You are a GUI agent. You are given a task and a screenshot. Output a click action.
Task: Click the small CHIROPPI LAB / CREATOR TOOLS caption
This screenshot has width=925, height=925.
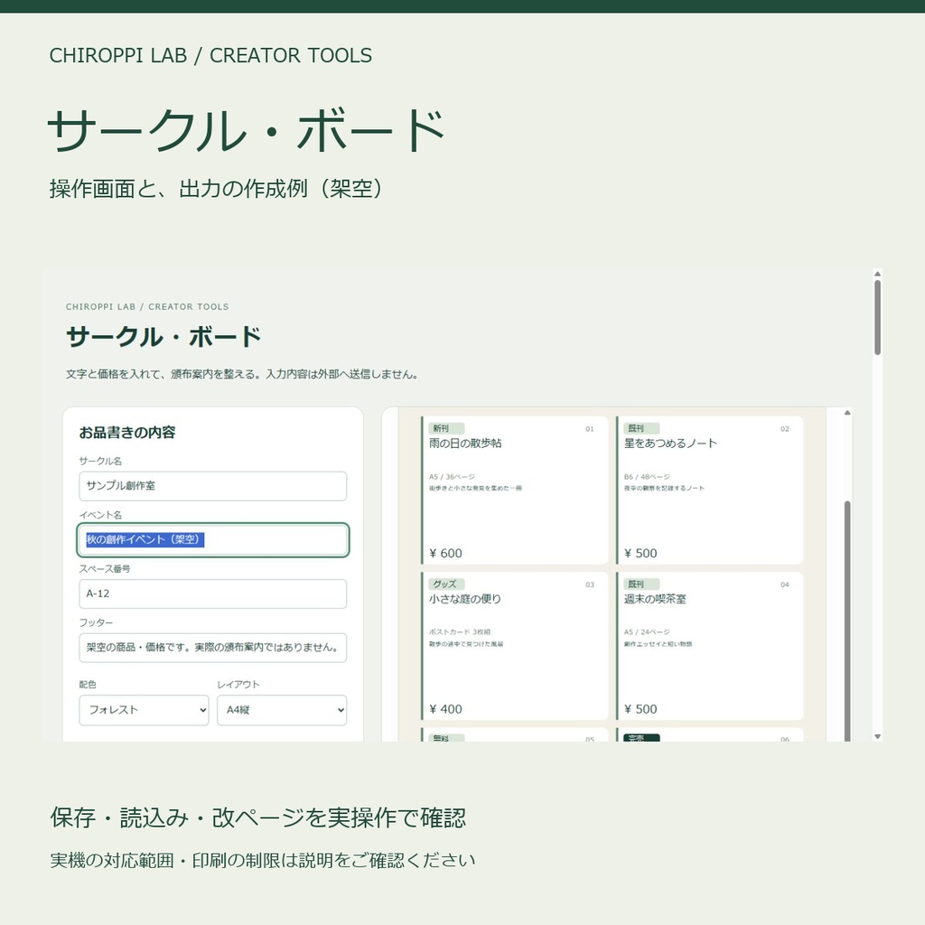tap(147, 307)
